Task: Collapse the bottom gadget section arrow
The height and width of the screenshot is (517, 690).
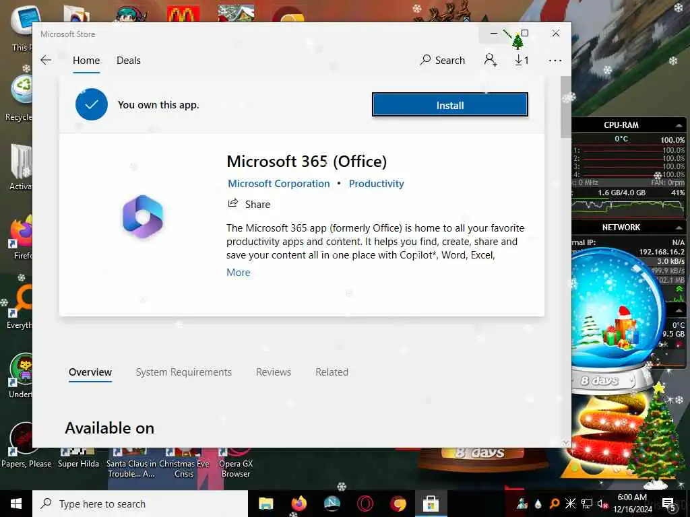Action: point(679,310)
